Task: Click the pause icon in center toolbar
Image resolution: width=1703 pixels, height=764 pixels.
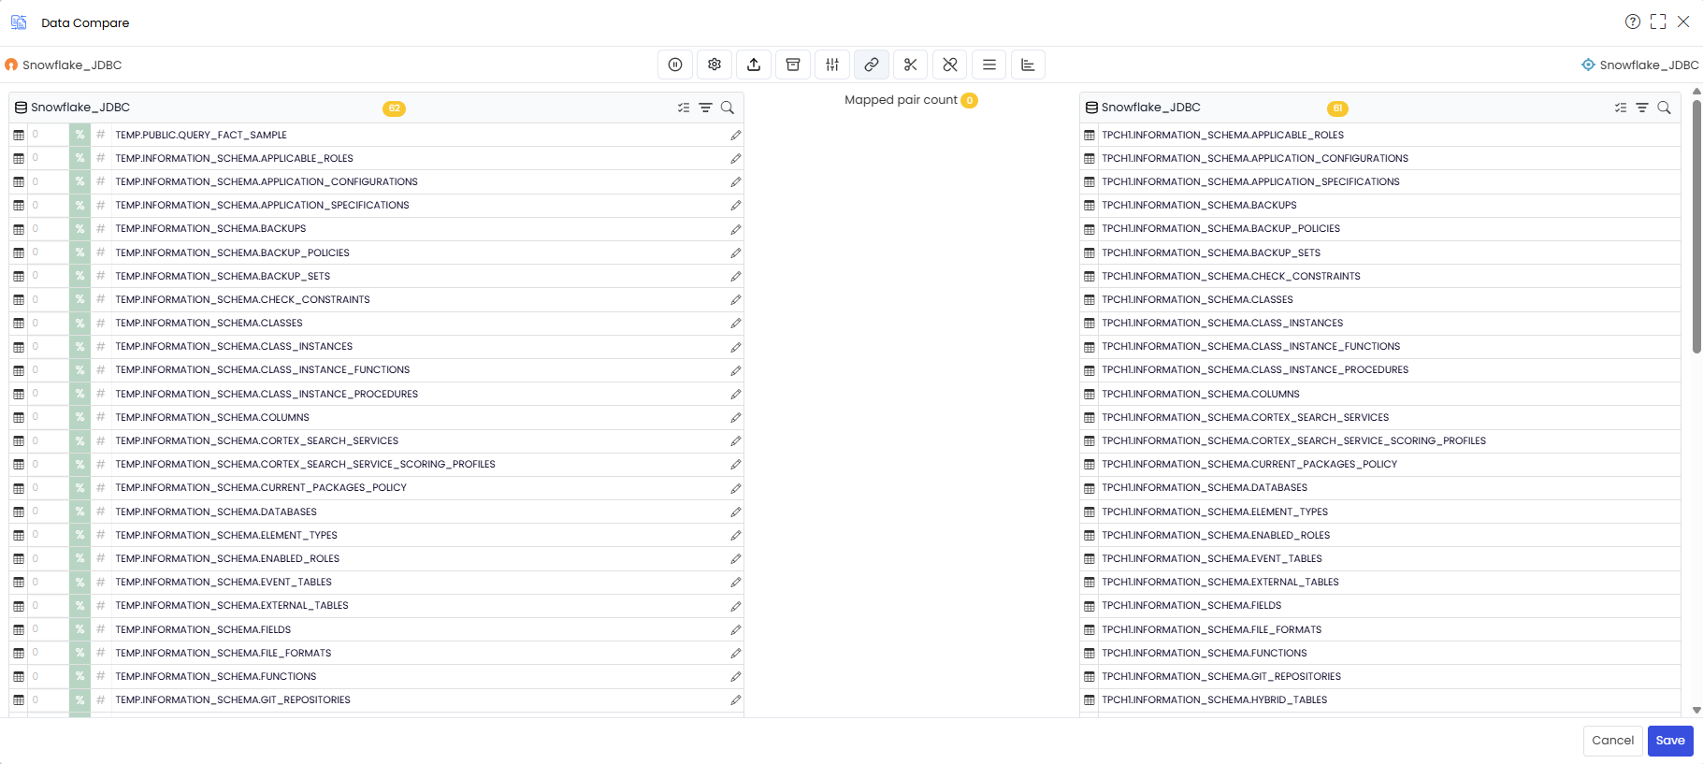Action: (675, 65)
